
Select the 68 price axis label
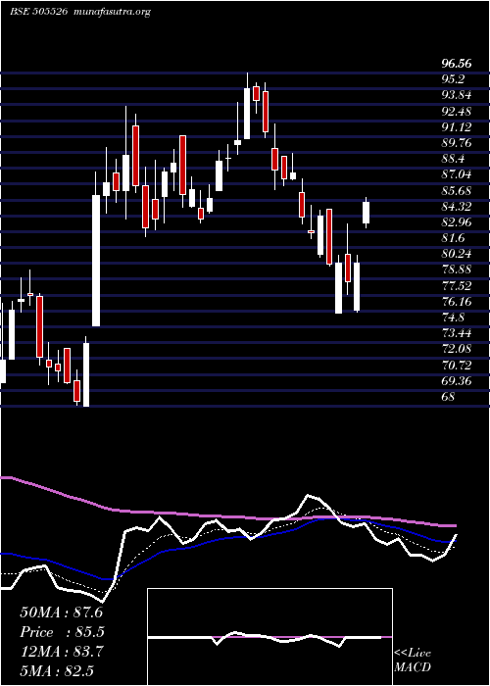coord(449,397)
